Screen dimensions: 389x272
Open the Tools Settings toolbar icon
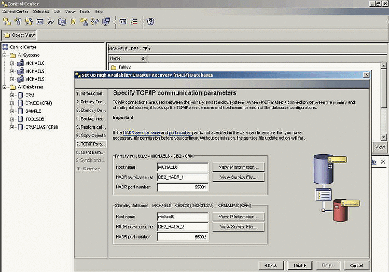123,22
